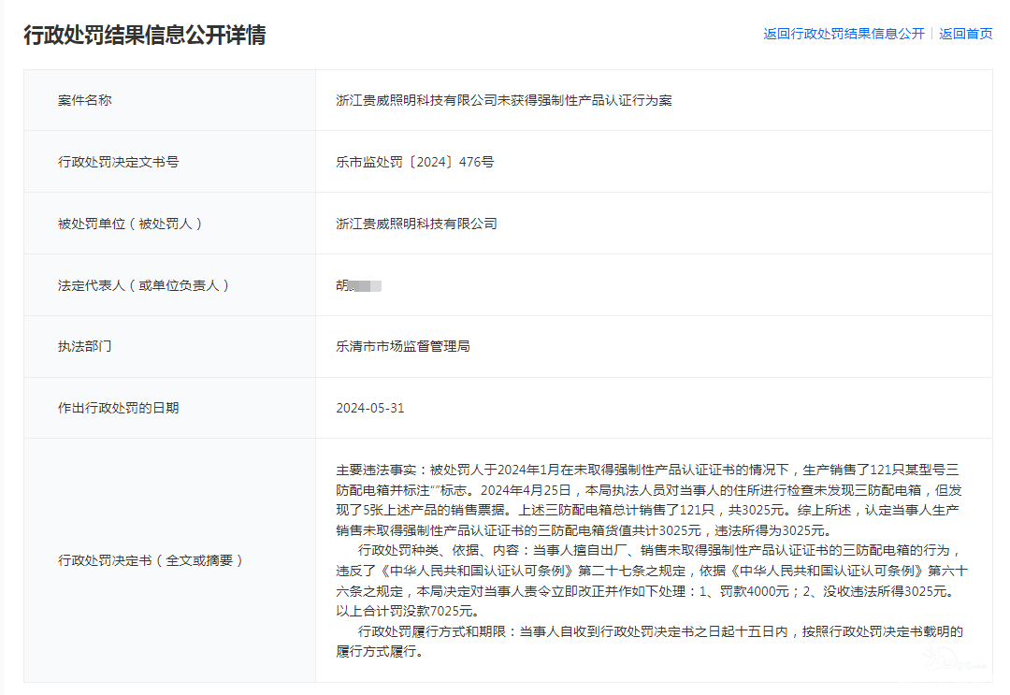Image resolution: width=1010 pixels, height=695 pixels.
Task: Select the page title 行政处罚结果信息公开详情
Action: [145, 35]
